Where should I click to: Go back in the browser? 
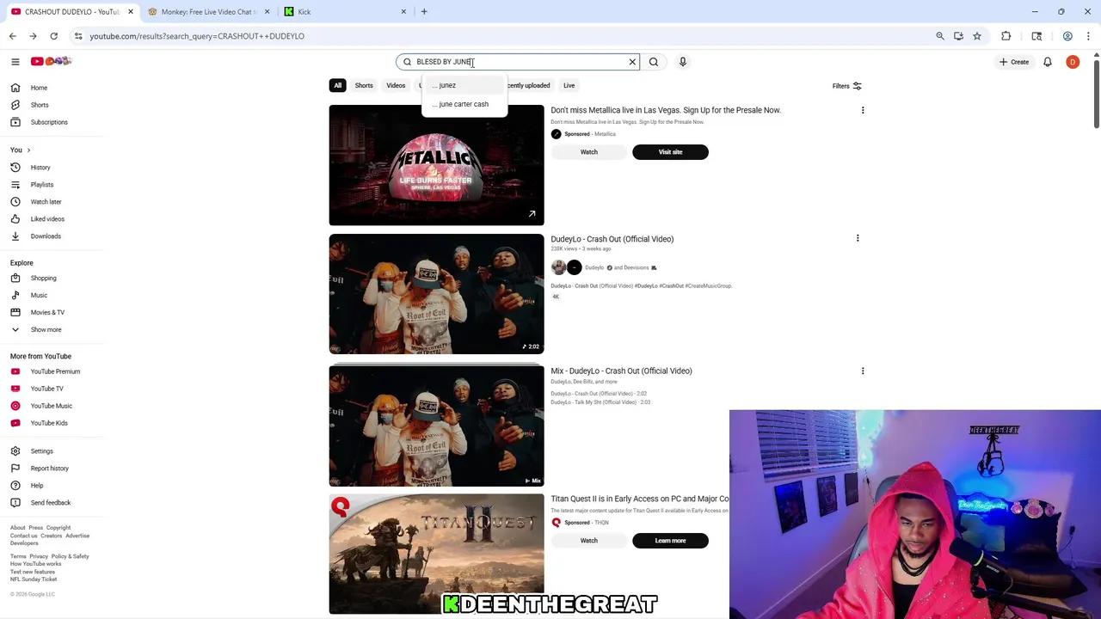coord(12,36)
